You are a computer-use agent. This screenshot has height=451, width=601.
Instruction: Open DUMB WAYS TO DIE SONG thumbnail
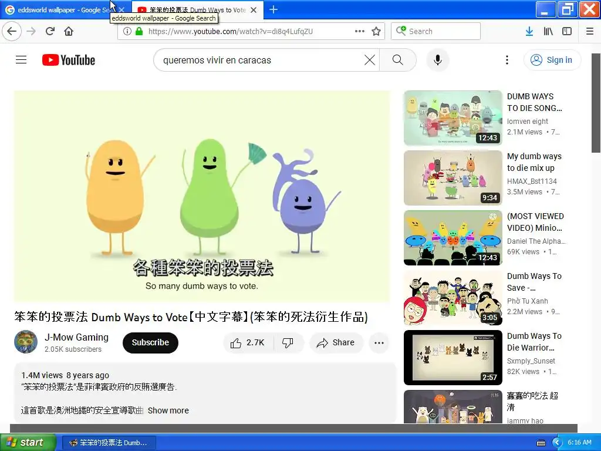point(453,117)
